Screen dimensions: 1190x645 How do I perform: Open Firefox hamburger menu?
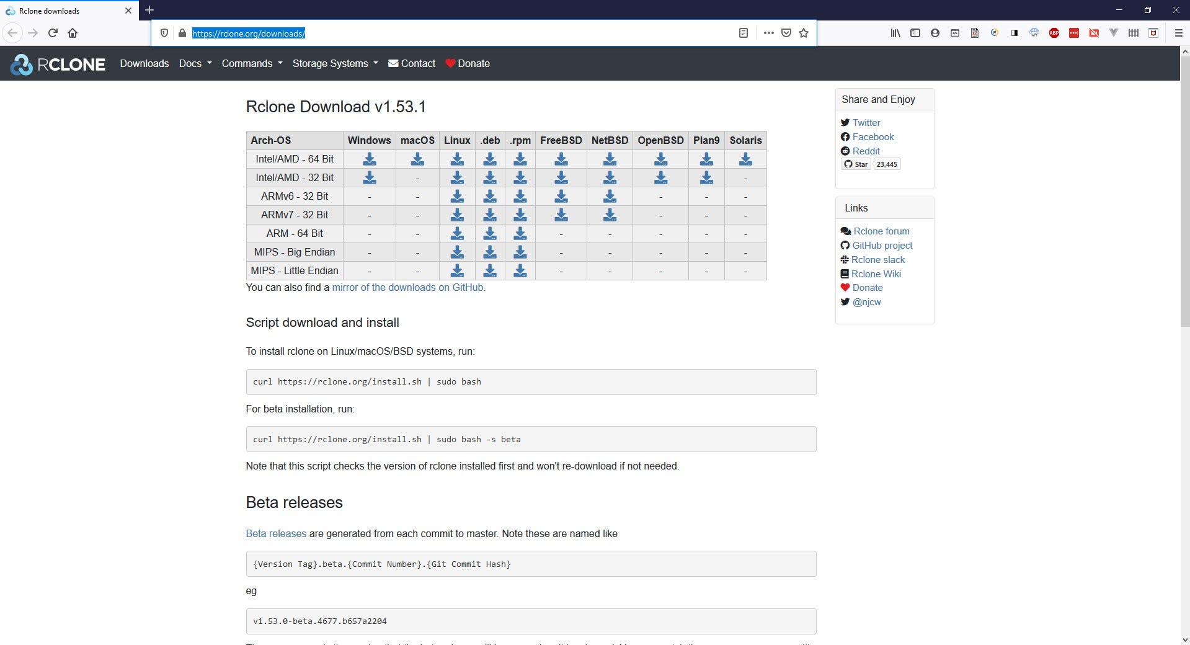click(1179, 33)
